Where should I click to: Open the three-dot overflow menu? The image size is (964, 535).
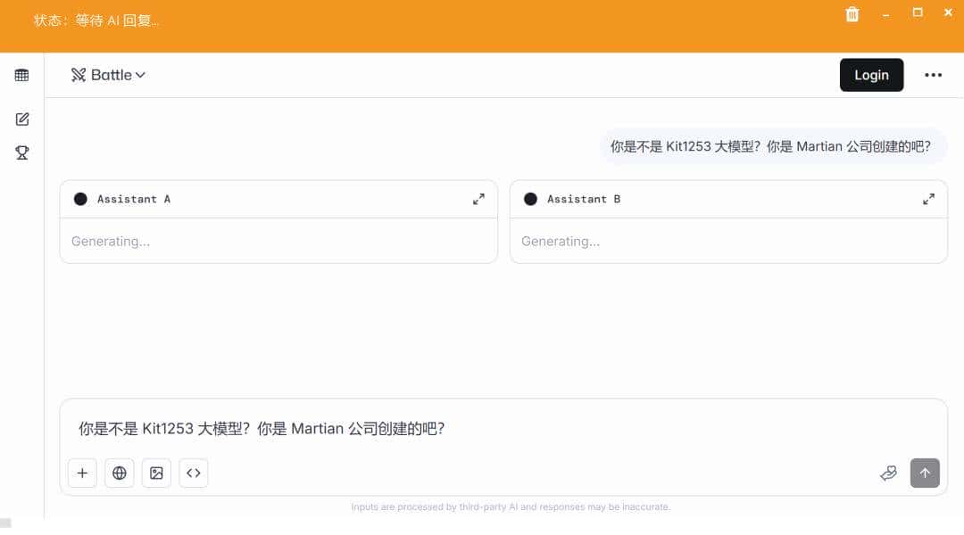pyautogui.click(x=933, y=75)
